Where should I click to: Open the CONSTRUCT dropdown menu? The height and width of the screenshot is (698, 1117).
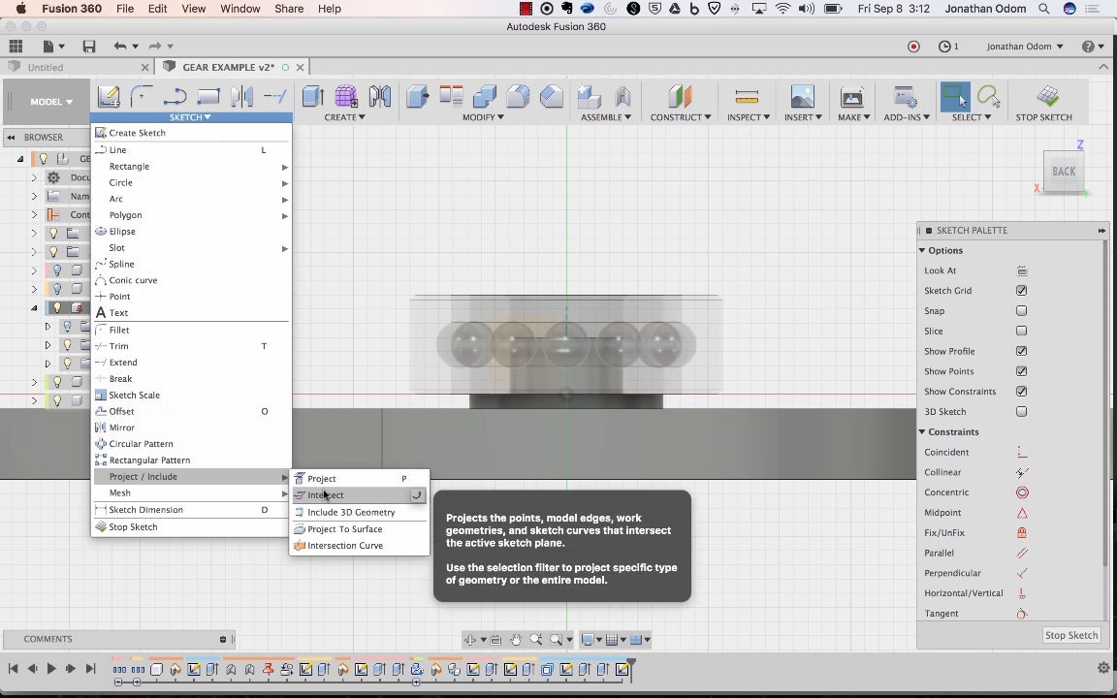681,117
